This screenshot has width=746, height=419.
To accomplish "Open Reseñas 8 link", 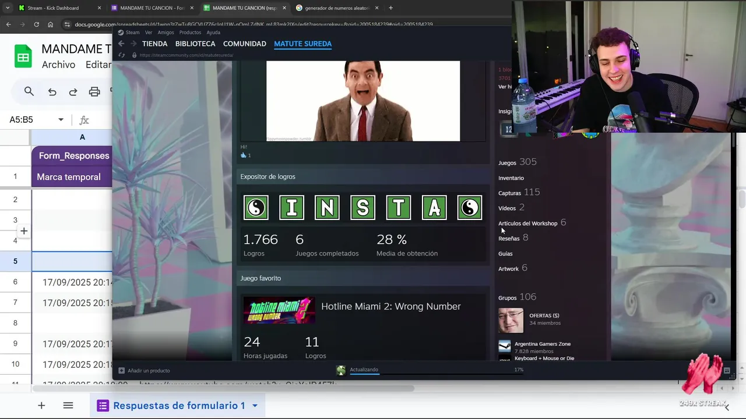I will click(513, 237).
